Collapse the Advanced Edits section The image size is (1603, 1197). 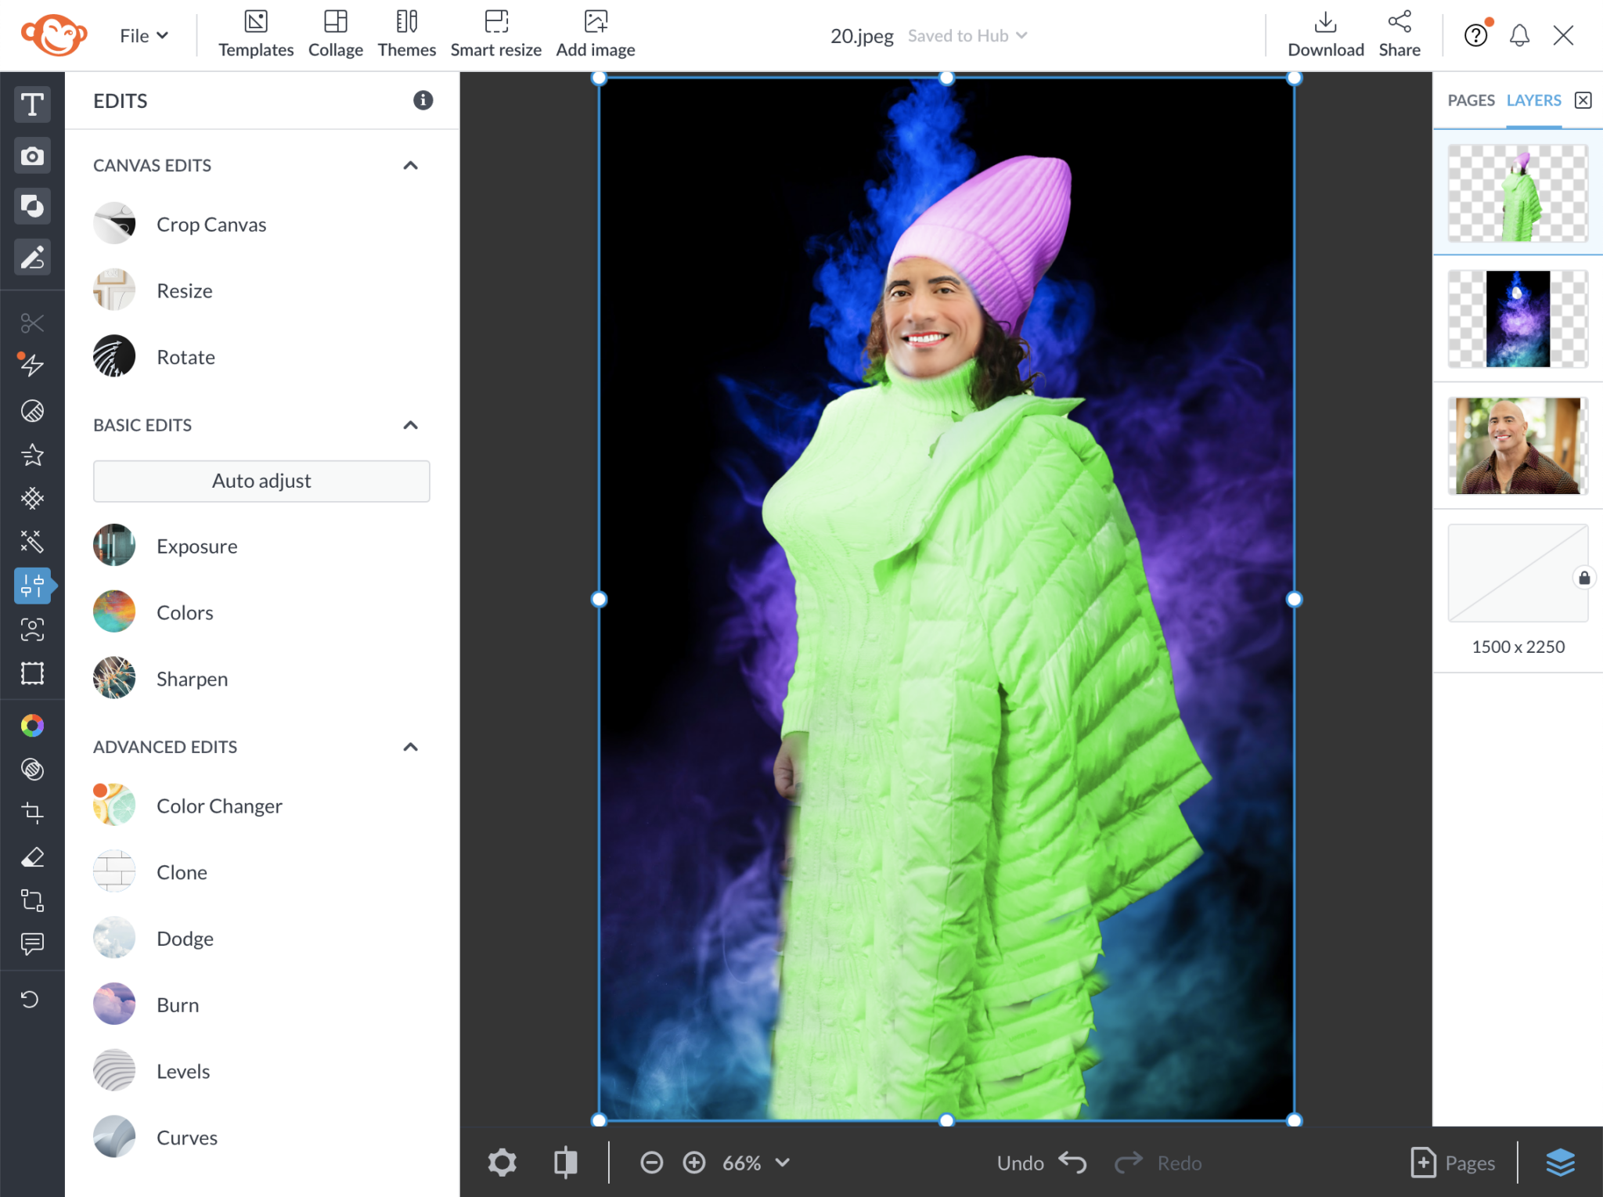(x=410, y=747)
